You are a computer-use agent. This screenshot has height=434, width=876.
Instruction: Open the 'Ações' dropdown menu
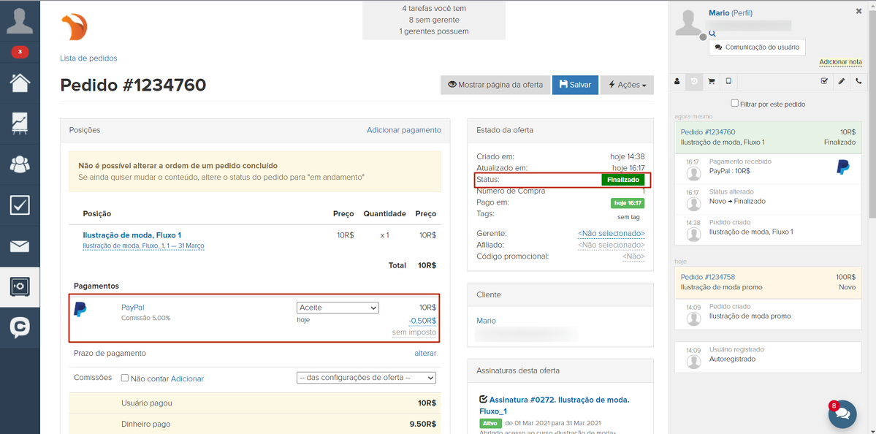pos(627,85)
